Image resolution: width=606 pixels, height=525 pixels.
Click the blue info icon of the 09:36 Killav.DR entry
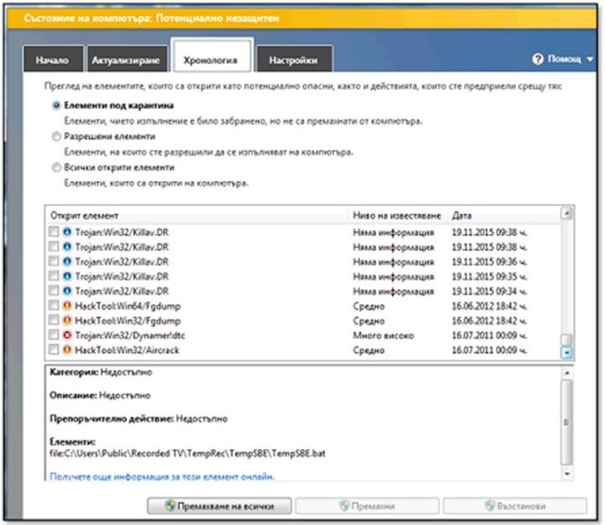click(x=66, y=262)
